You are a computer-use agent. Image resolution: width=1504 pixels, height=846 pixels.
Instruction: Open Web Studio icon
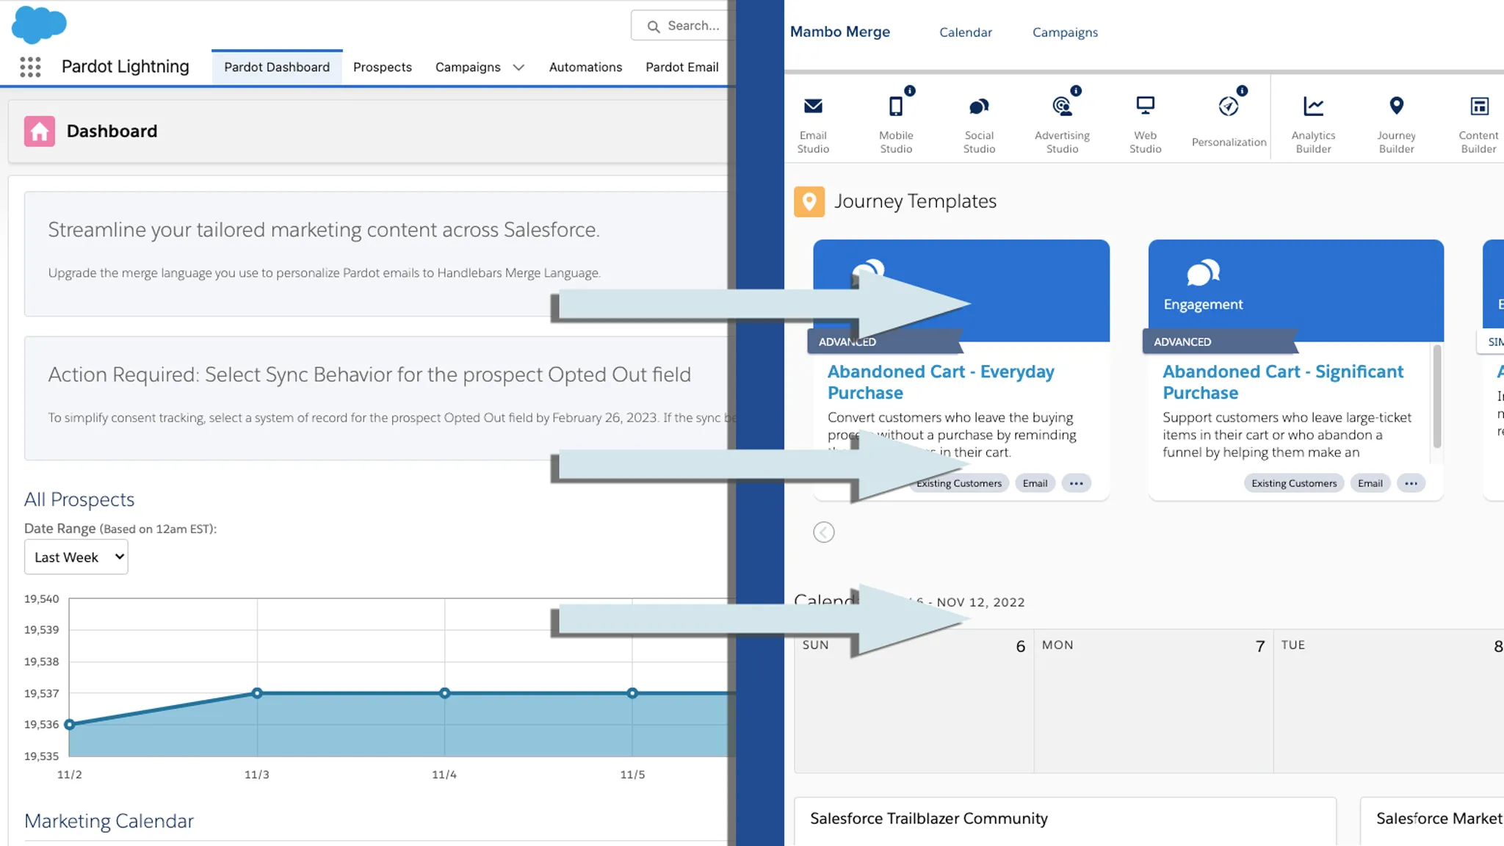(1145, 106)
